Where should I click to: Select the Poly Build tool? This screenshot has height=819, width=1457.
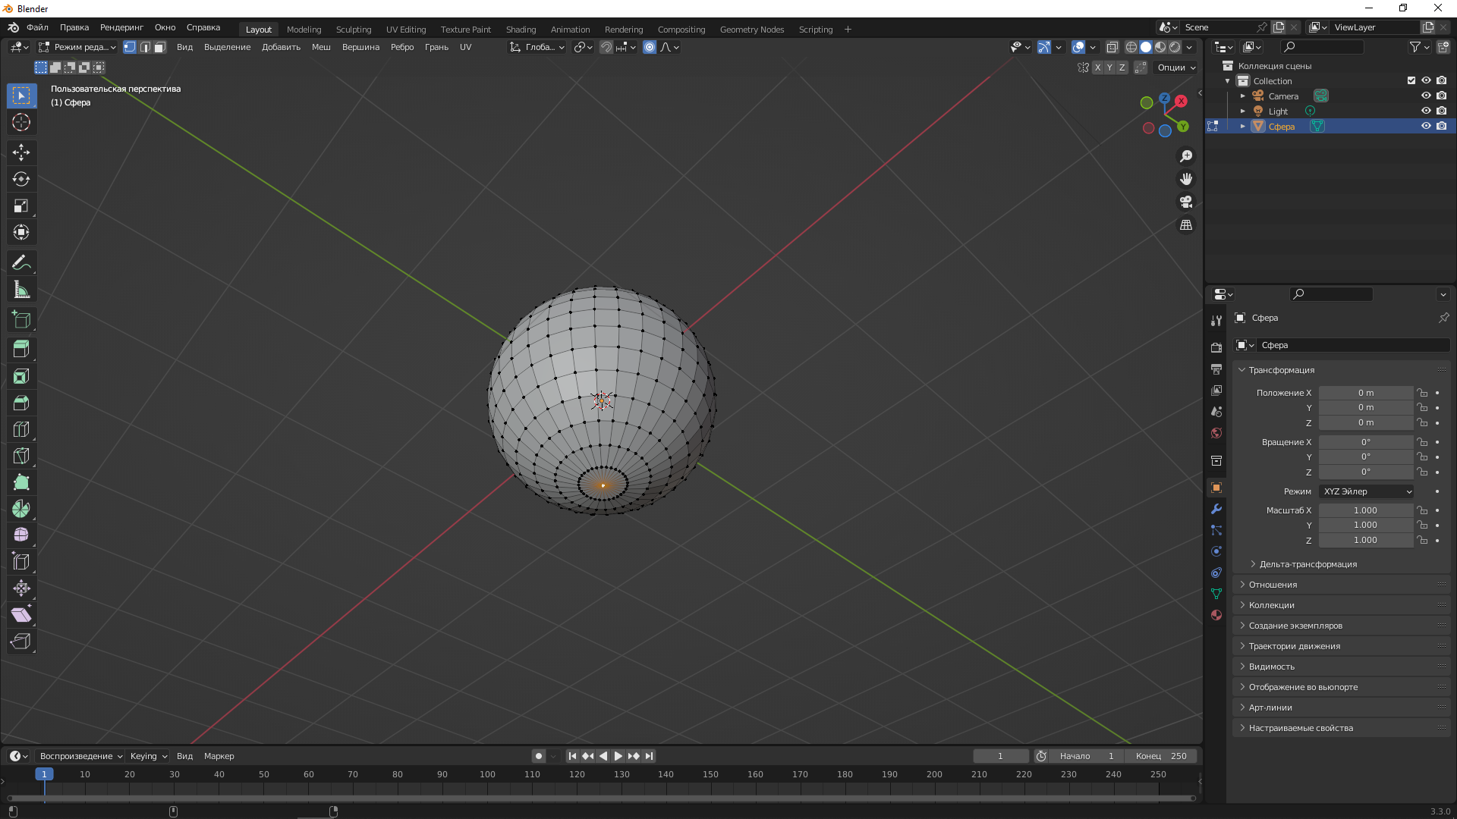(21, 482)
